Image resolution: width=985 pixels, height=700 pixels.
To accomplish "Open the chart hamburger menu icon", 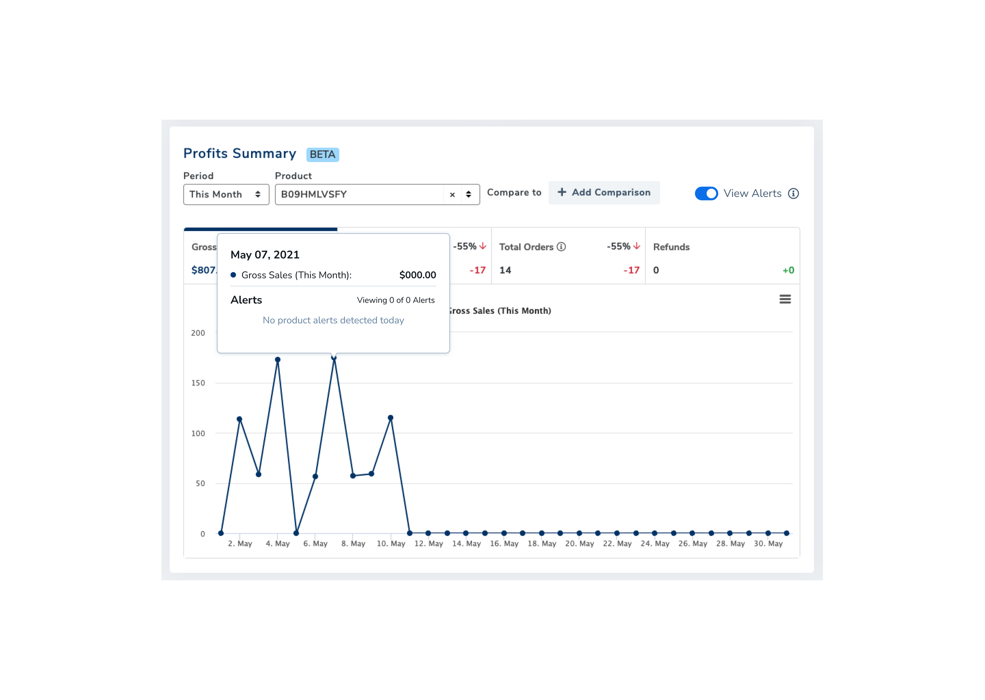I will tap(785, 299).
